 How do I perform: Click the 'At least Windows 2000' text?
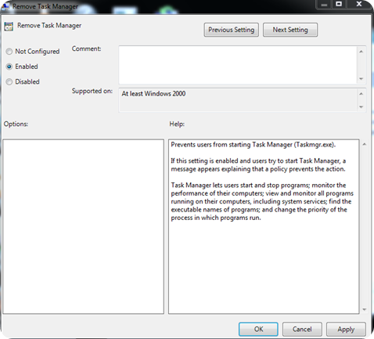point(153,94)
